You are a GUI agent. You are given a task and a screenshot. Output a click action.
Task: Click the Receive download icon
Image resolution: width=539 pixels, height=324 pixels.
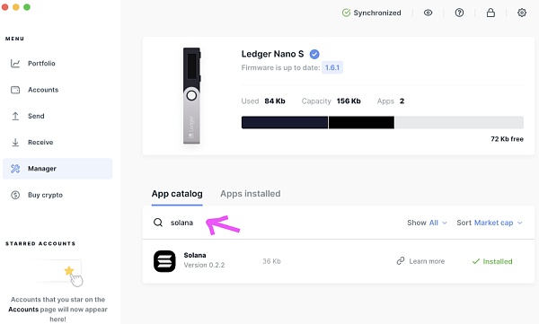coord(15,142)
